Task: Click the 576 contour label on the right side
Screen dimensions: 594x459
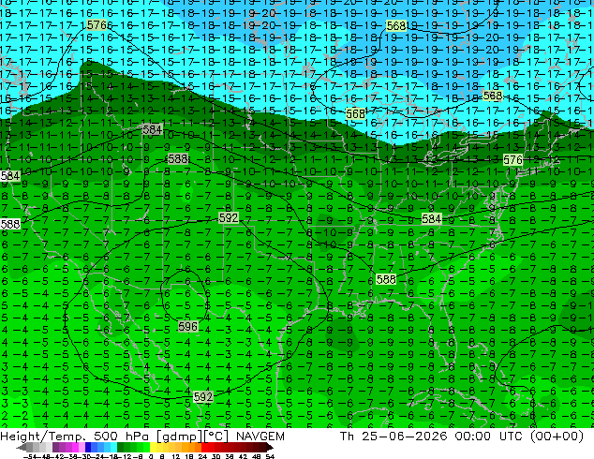Action: (512, 159)
